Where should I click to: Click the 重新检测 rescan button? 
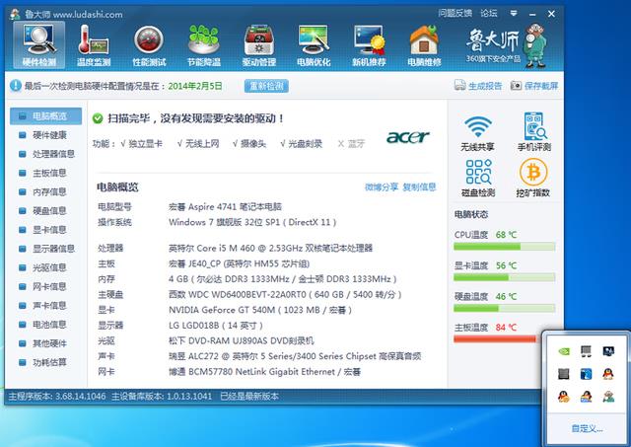pos(266,86)
